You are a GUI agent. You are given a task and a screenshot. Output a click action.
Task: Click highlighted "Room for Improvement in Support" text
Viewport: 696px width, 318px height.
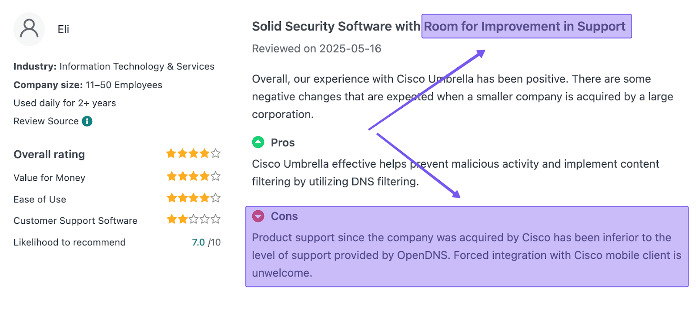(x=525, y=26)
